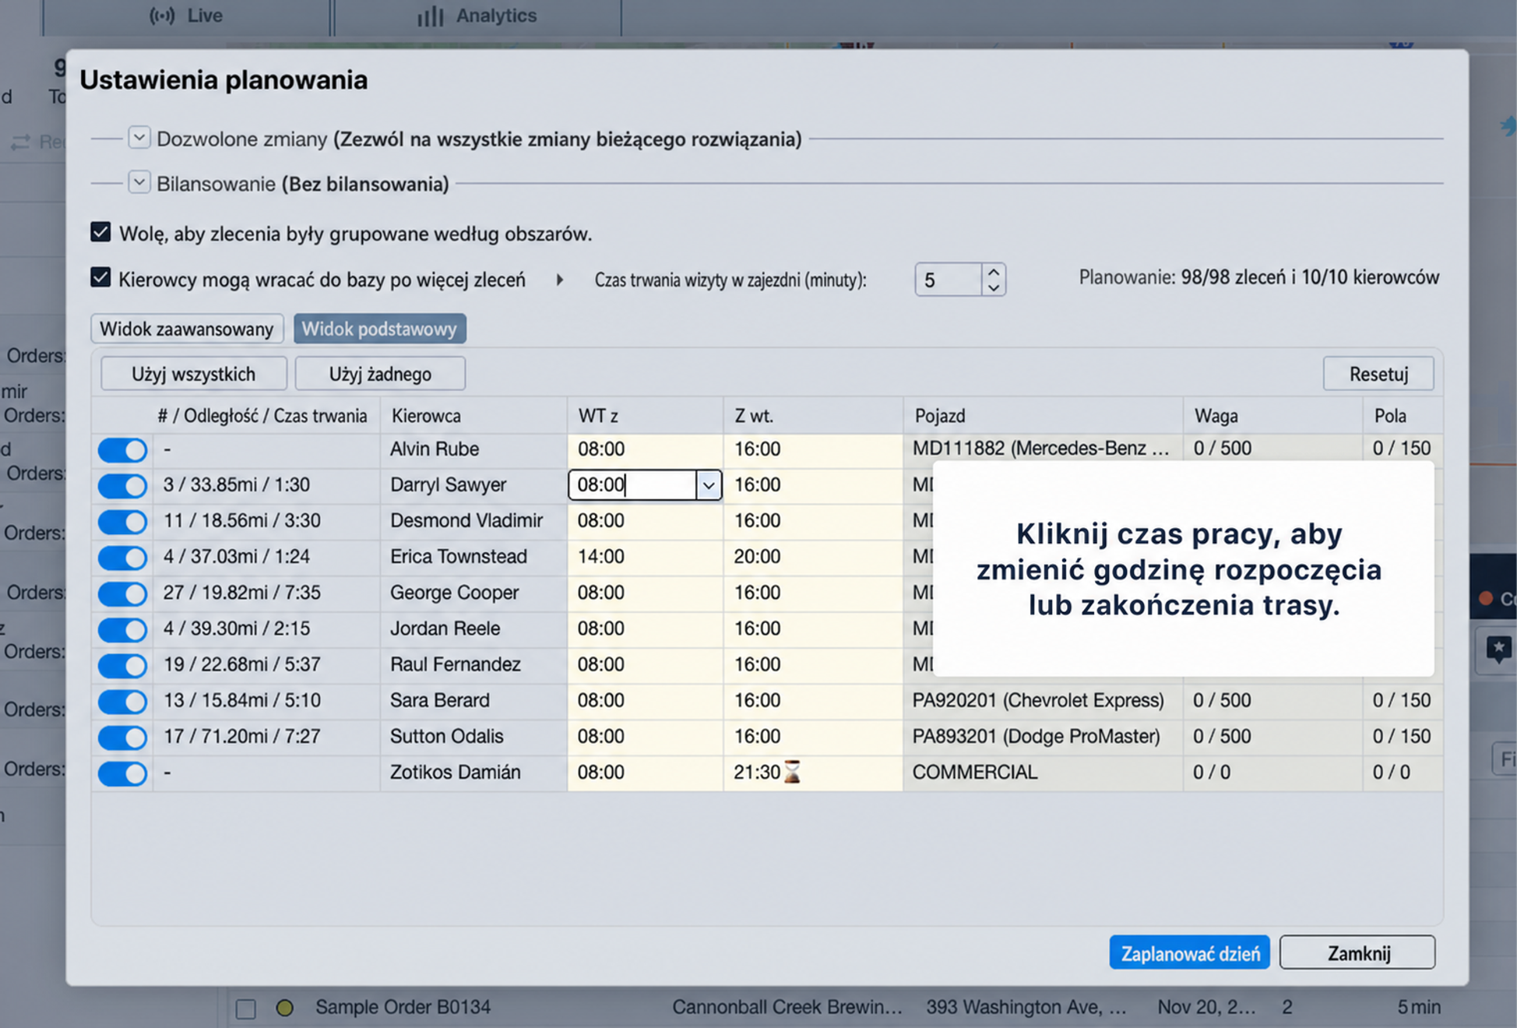Click the triangle arrow after depot return option
Screen dimensions: 1517x1028
coord(559,280)
